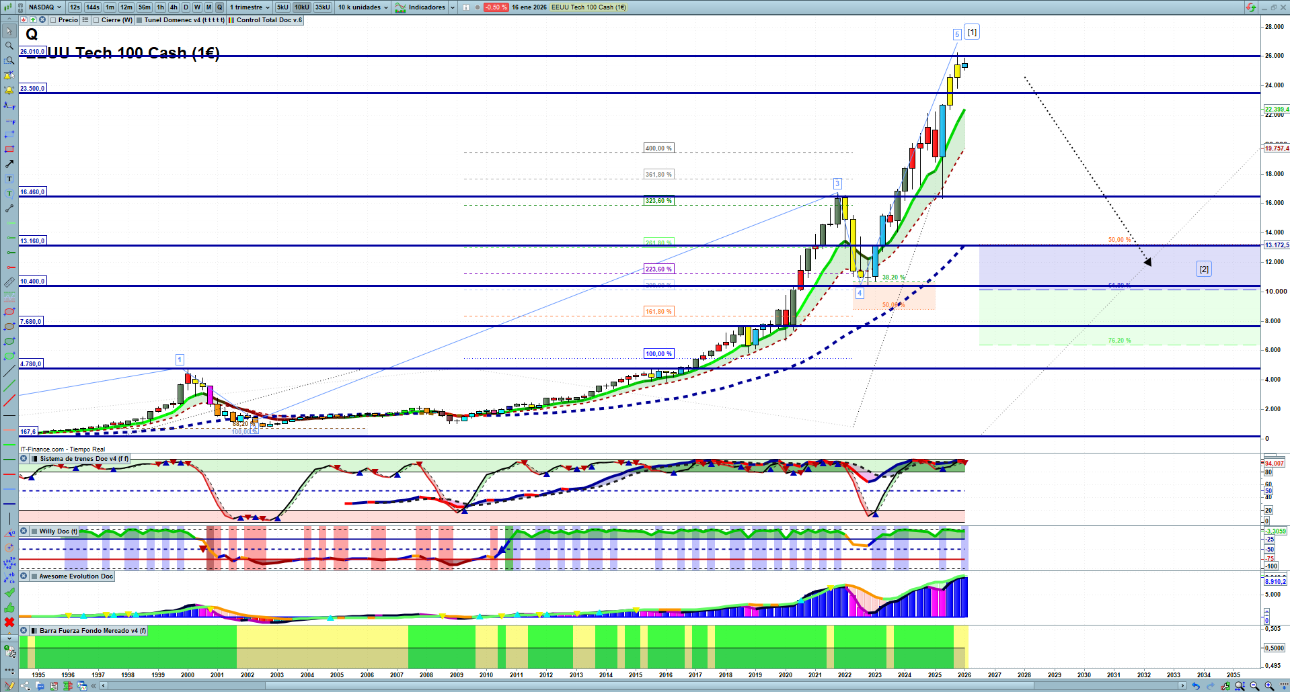Click the 23.500,0 price level label
The height and width of the screenshot is (692, 1290).
click(x=32, y=89)
